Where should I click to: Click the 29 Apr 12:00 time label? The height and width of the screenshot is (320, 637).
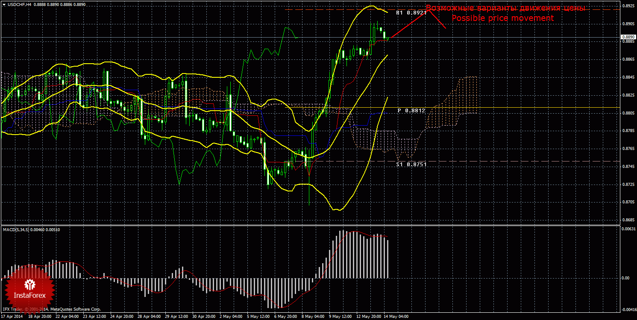pyautogui.click(x=177, y=317)
